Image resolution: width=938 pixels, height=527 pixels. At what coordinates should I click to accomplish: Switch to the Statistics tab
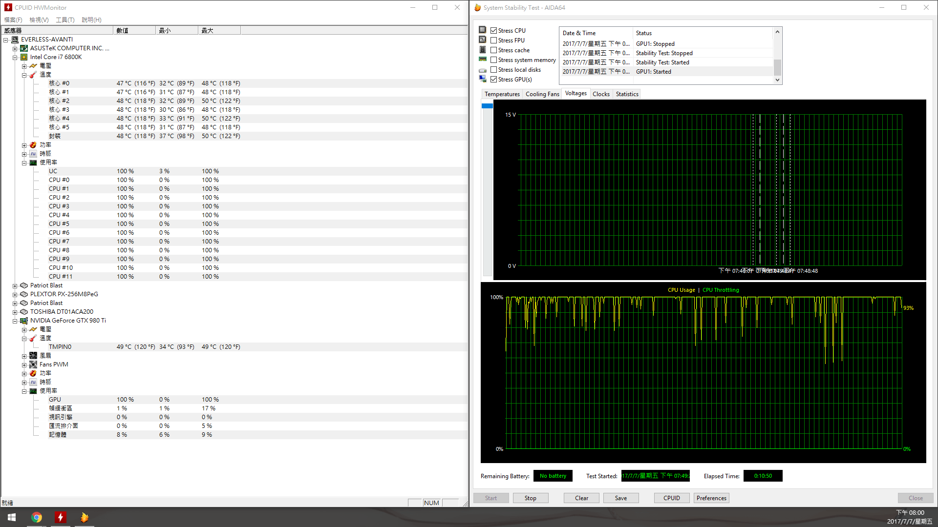point(627,94)
